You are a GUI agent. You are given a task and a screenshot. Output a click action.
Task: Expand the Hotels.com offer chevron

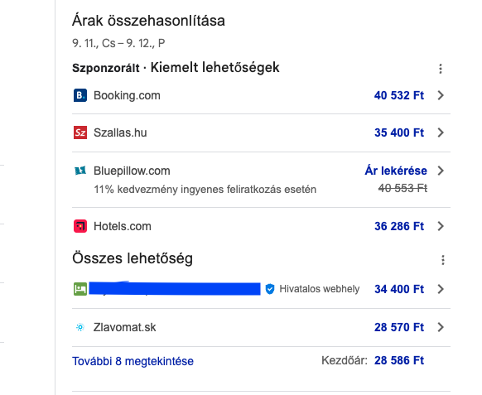(441, 226)
